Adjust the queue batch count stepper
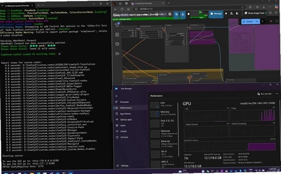Viewport: 281px width, 174px height. [266, 22]
